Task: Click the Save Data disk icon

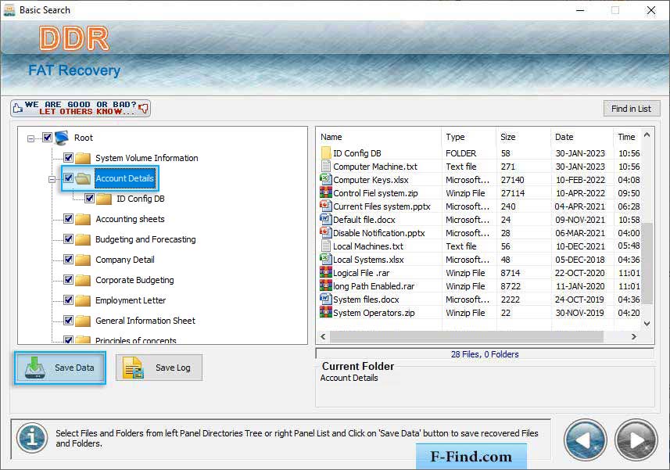Action: (35, 368)
